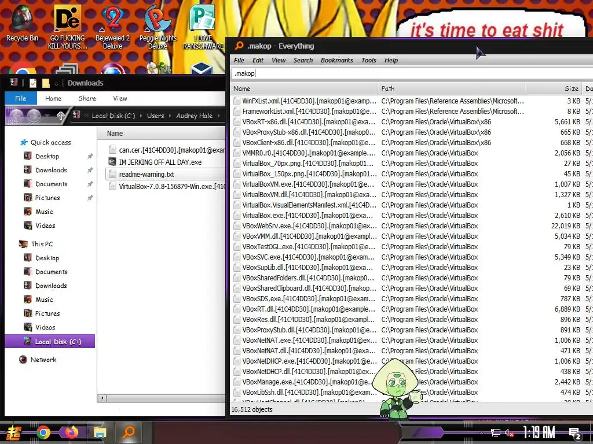Viewport: 593px width, 444px height.
Task: Select Quick access star in navigation pane
Action: click(24, 142)
